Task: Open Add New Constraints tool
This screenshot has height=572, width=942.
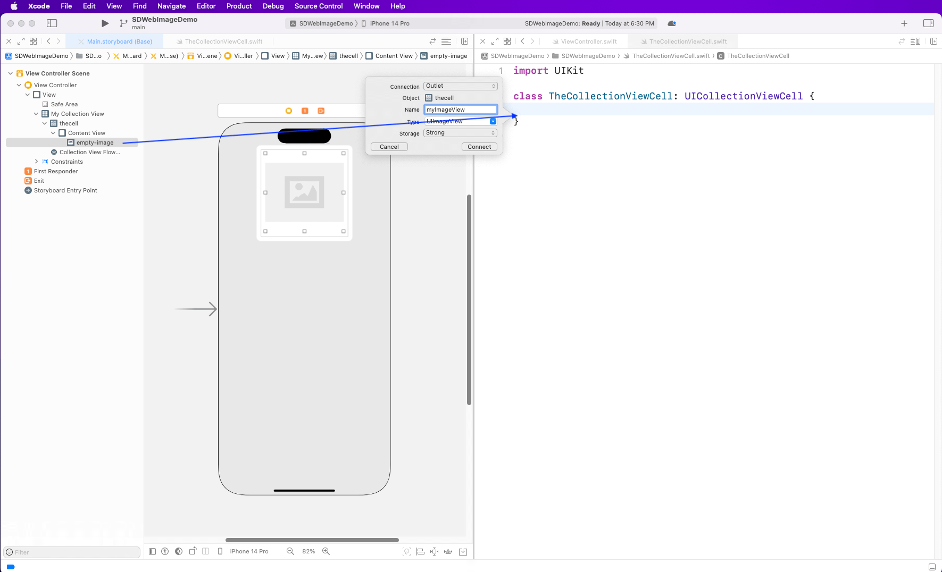Action: [435, 552]
